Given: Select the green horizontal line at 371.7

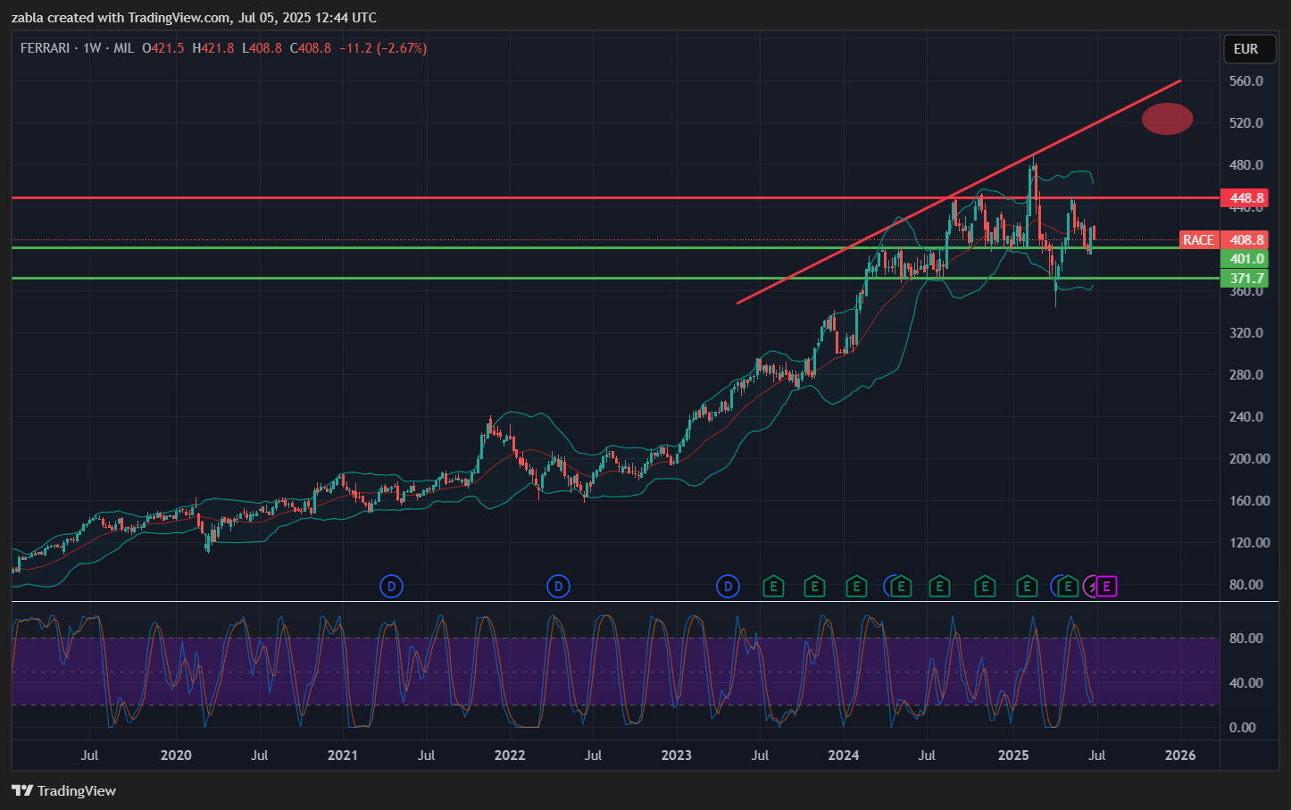Looking at the screenshot, I should [615, 278].
